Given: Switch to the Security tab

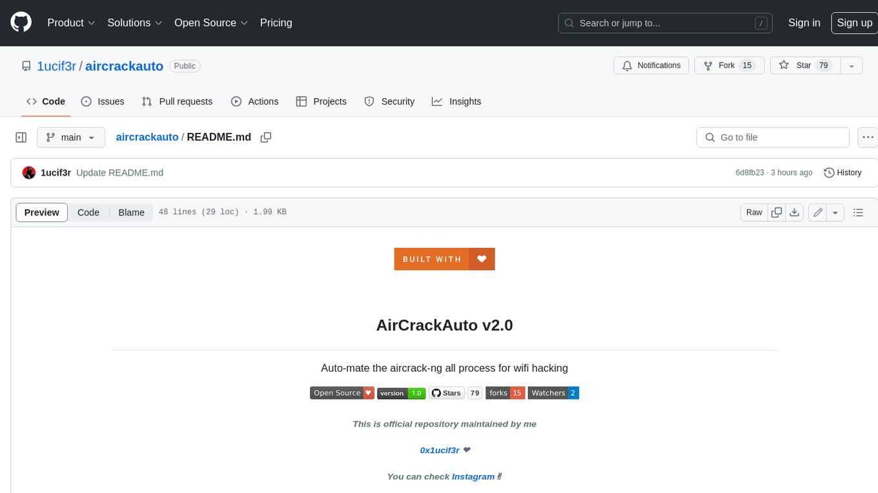Looking at the screenshot, I should point(389,101).
